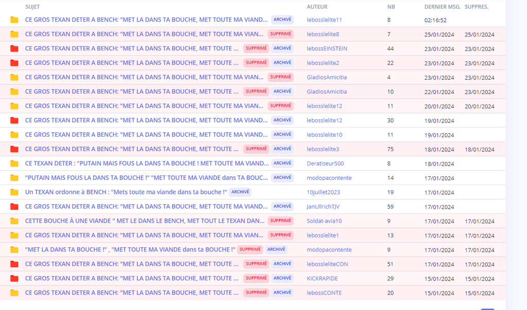Click the red folder icon in lebosselite3's row
Screen dimensions: 527x310
coord(14,149)
